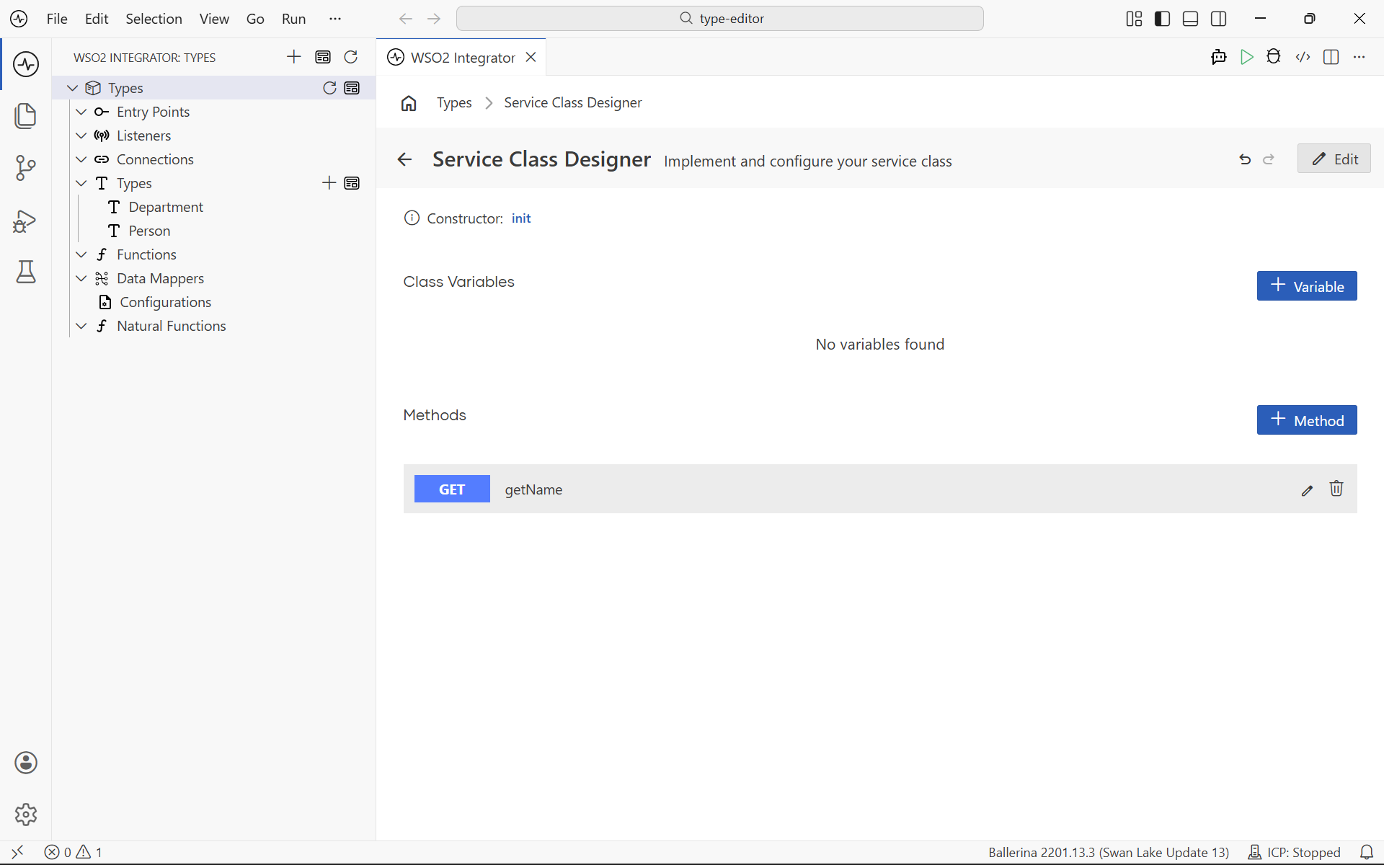1384x865 pixels.
Task: Go back with the designer back arrow
Action: [x=405, y=159]
